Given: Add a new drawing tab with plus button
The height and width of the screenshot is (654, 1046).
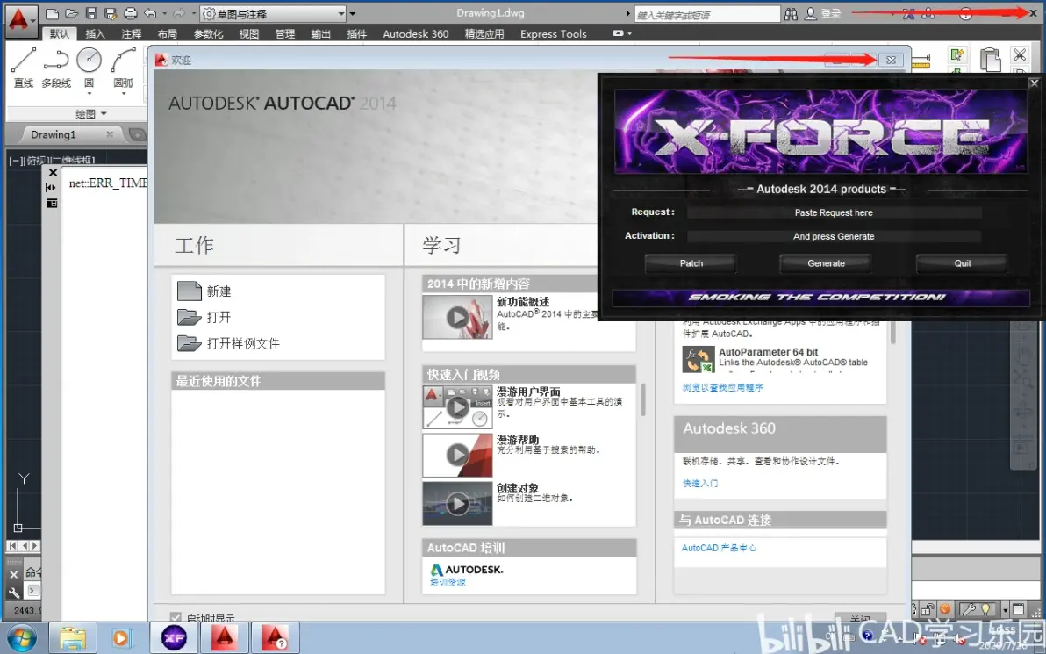Looking at the screenshot, I should [137, 134].
